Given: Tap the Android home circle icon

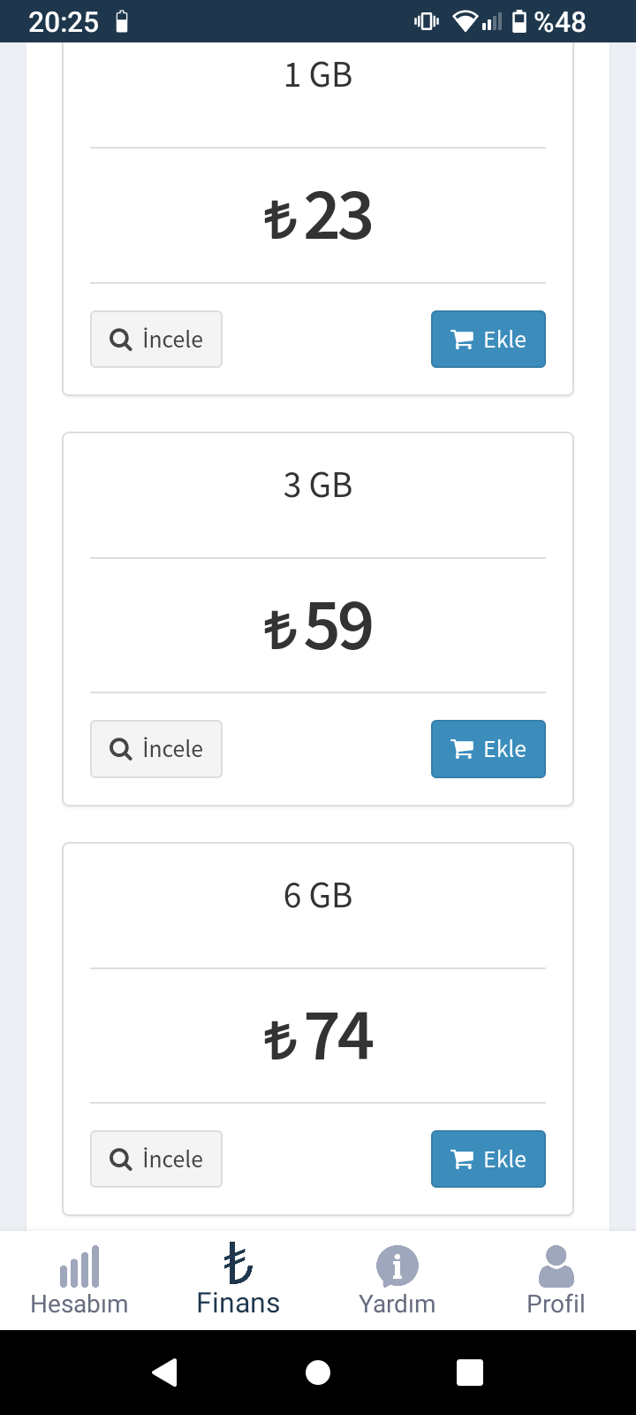Looking at the screenshot, I should (x=318, y=1373).
